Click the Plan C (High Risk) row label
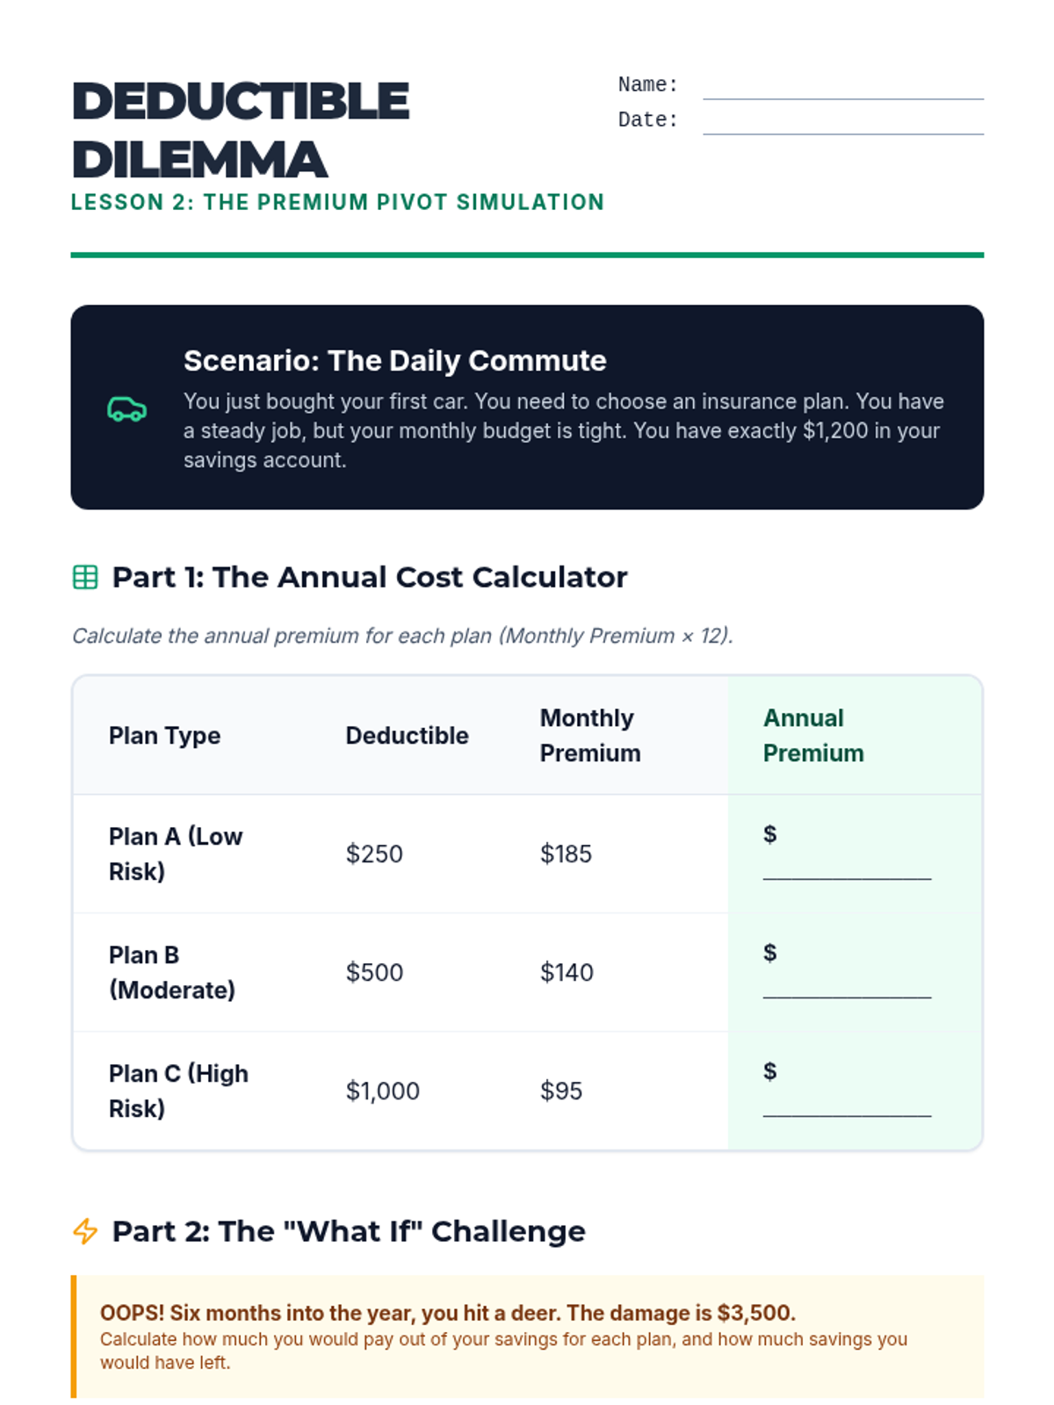 coord(178,1091)
